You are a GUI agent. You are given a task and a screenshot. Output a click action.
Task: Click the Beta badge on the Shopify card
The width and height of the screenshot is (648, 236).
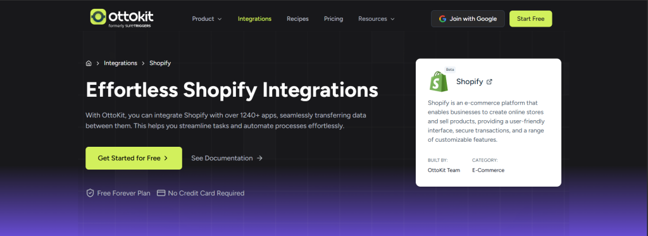[450, 70]
